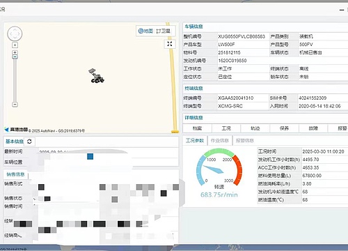Click the 已定位 positioning status value
The width and height of the screenshot is (348, 251).
coord(225,77)
